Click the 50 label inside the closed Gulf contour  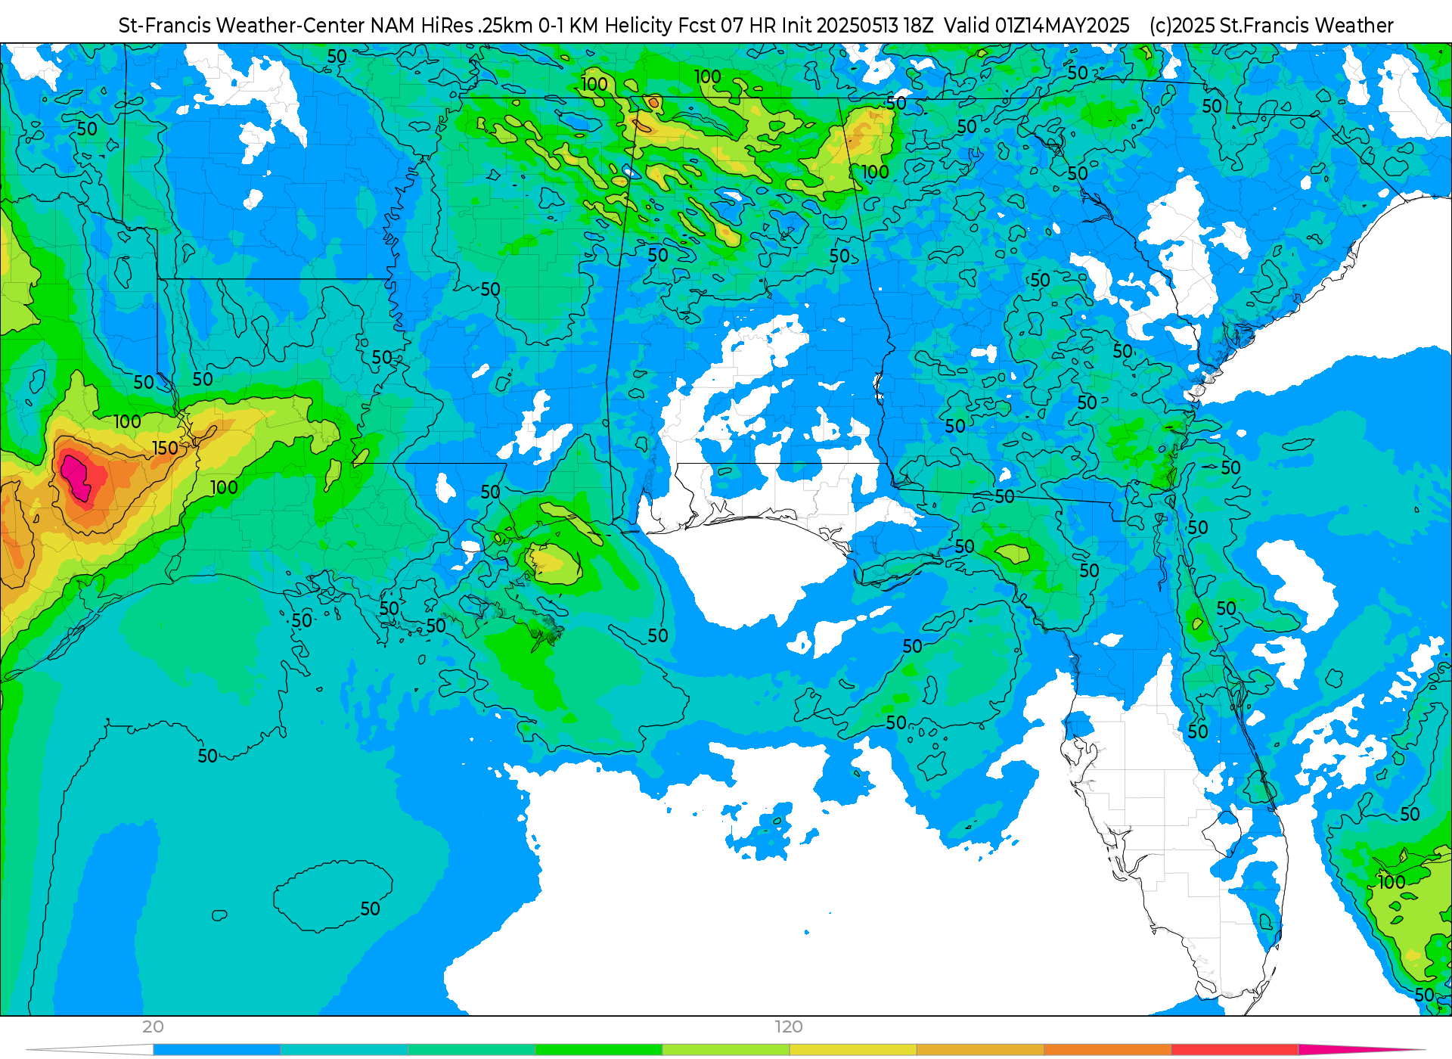pyautogui.click(x=370, y=908)
